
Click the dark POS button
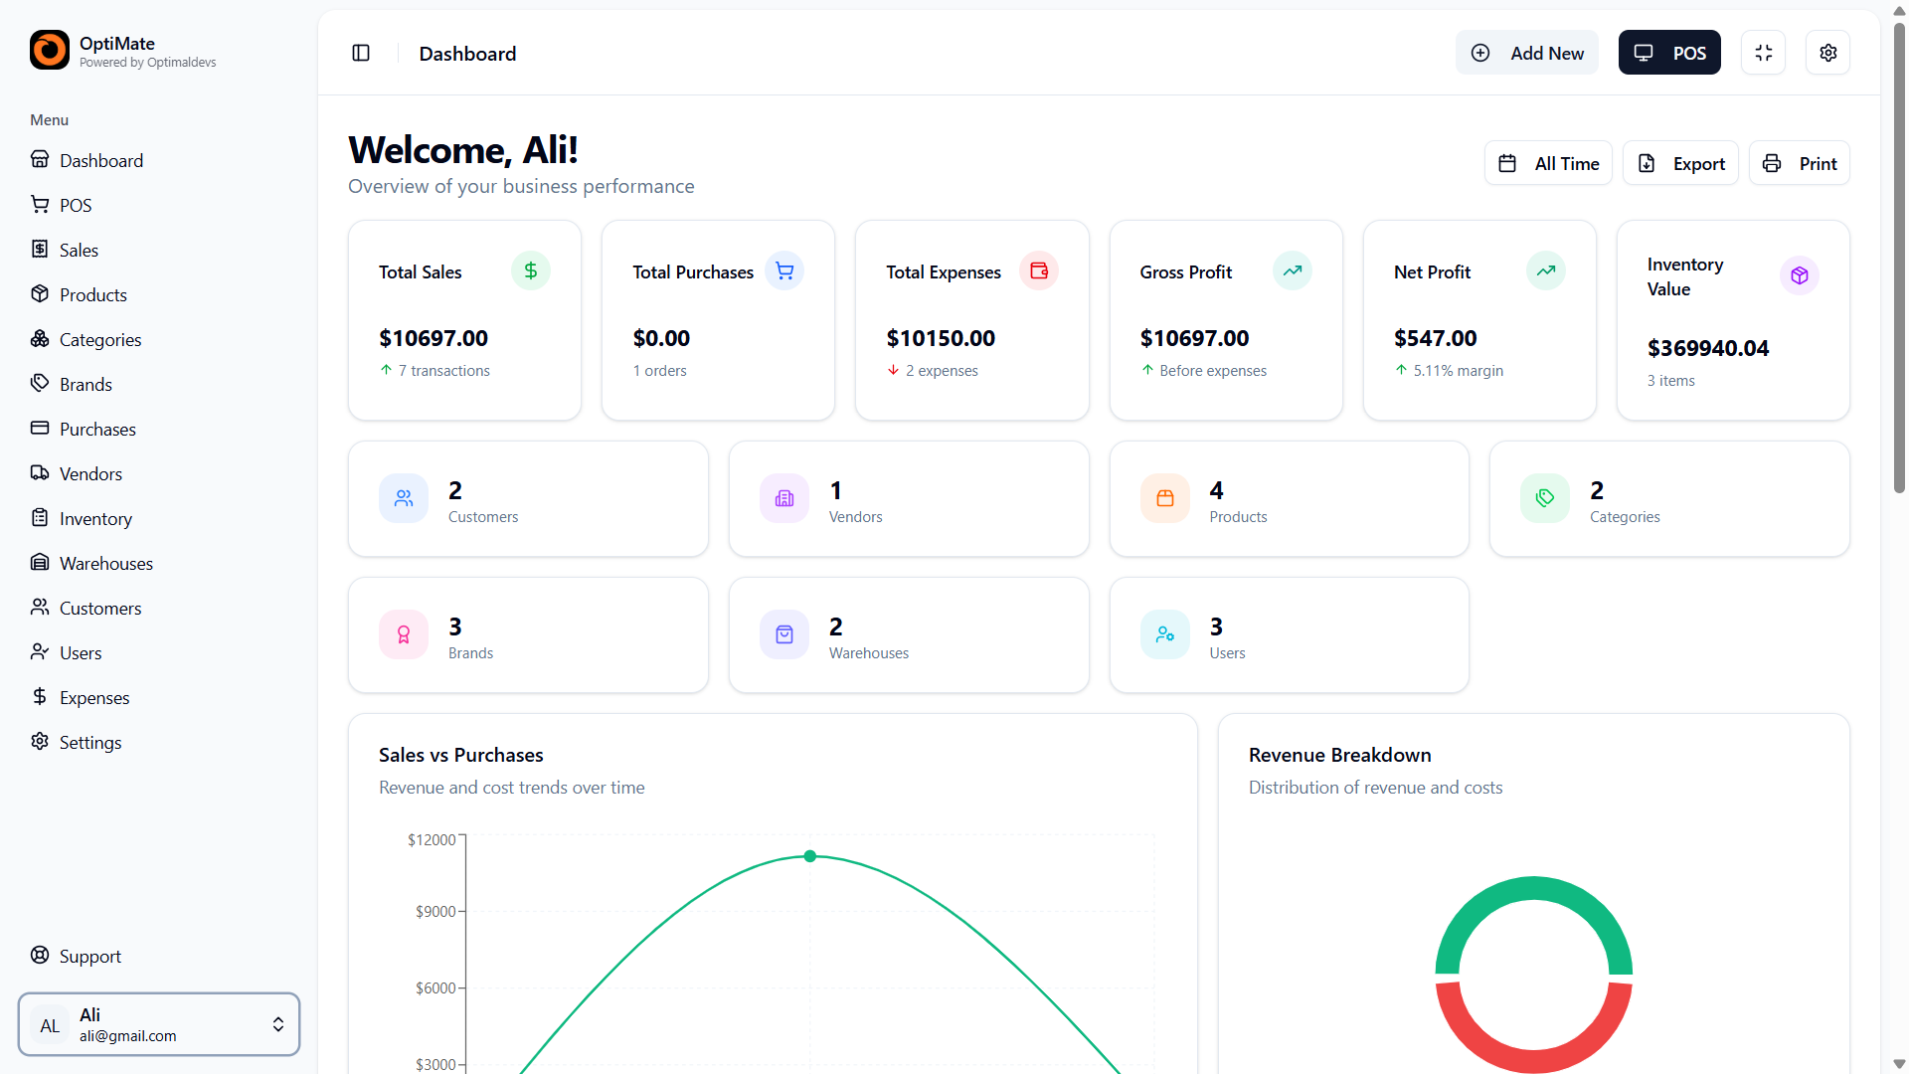tap(1669, 53)
